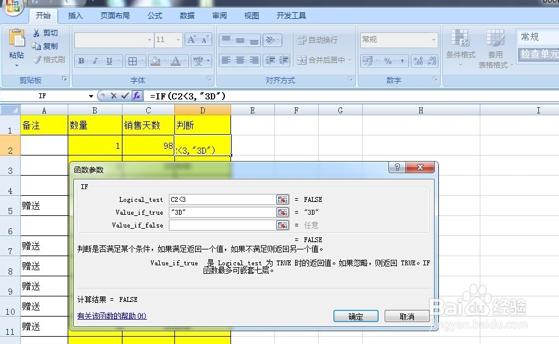Select the column D header

click(x=202, y=110)
